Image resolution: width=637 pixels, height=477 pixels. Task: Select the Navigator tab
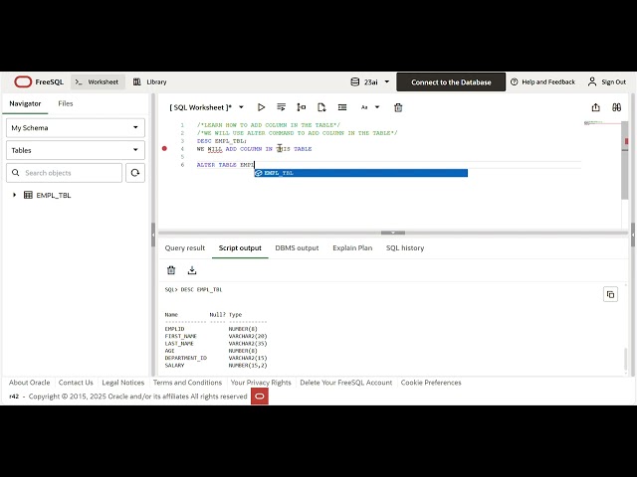coord(25,103)
